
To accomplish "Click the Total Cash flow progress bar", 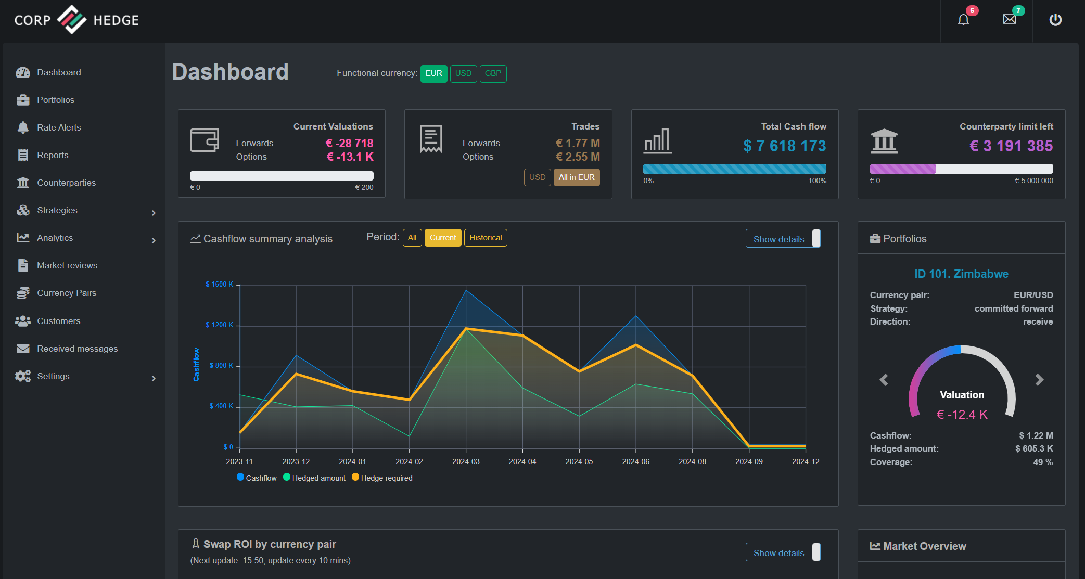I will 734,169.
